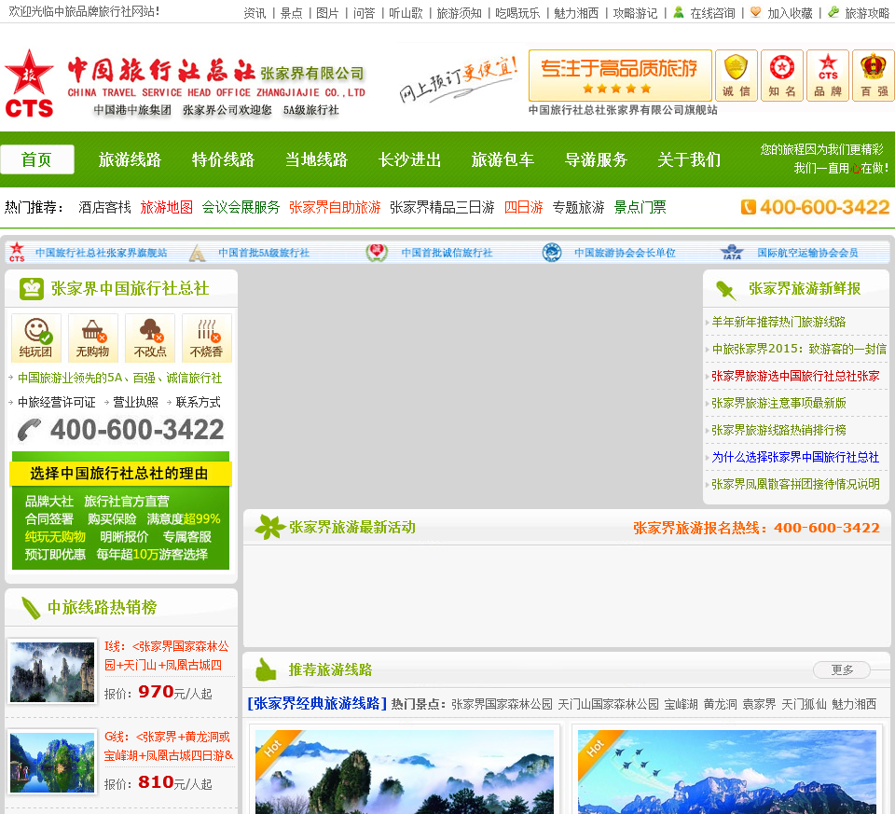Open the 旅游地图 recommendation link
The image size is (895, 814).
pos(167,207)
